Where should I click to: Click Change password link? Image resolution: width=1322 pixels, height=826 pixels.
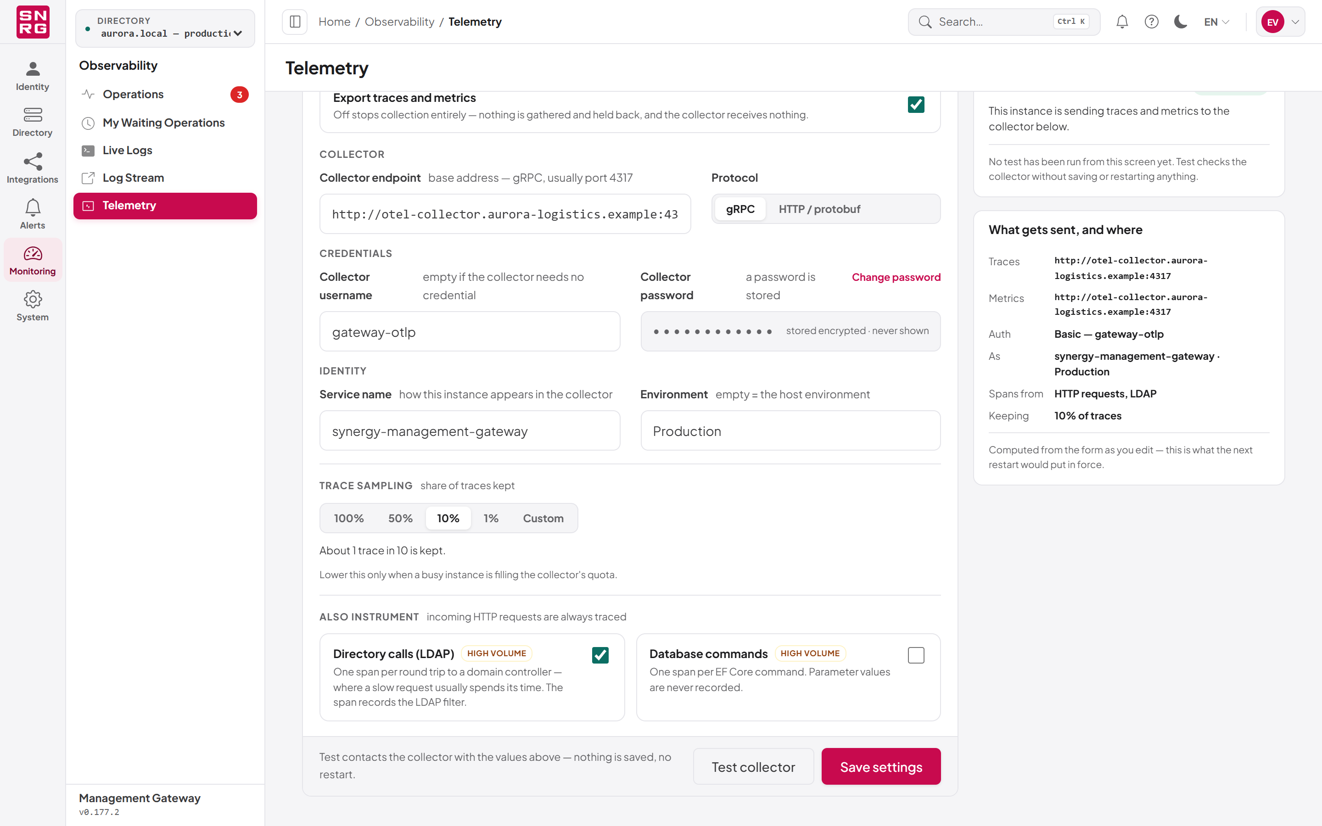[x=896, y=277]
